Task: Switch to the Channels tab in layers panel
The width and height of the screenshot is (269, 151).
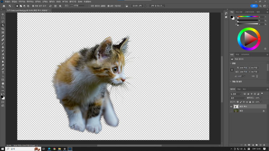Action: [239, 89]
